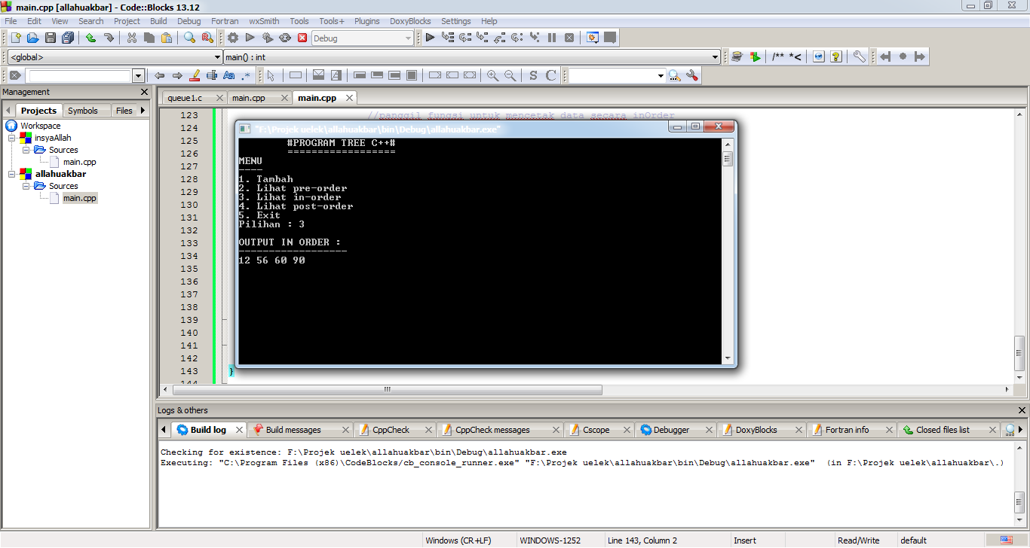Toggle the S source button
This screenshot has width=1030, height=548.
pyautogui.click(x=533, y=75)
